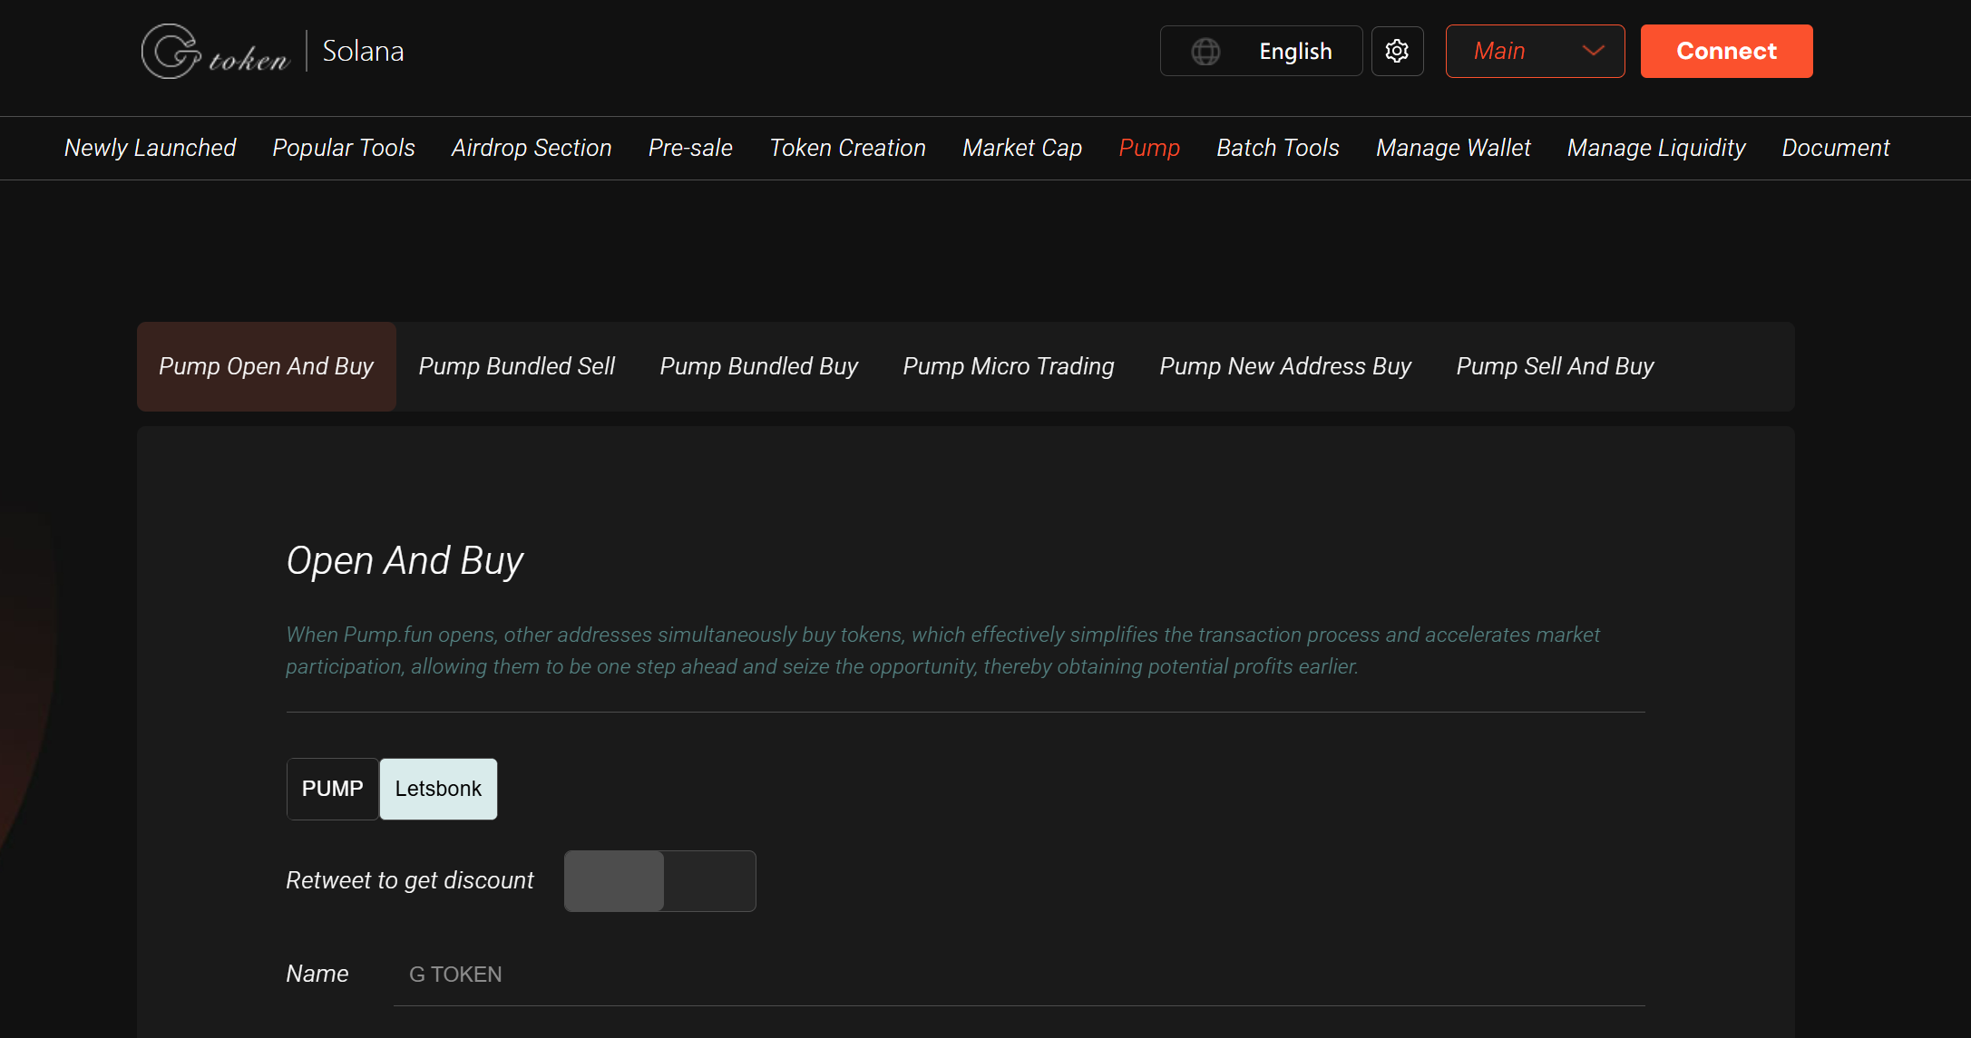Open the Pump Sell And Buy tab
The width and height of the screenshot is (1971, 1038).
(1555, 366)
